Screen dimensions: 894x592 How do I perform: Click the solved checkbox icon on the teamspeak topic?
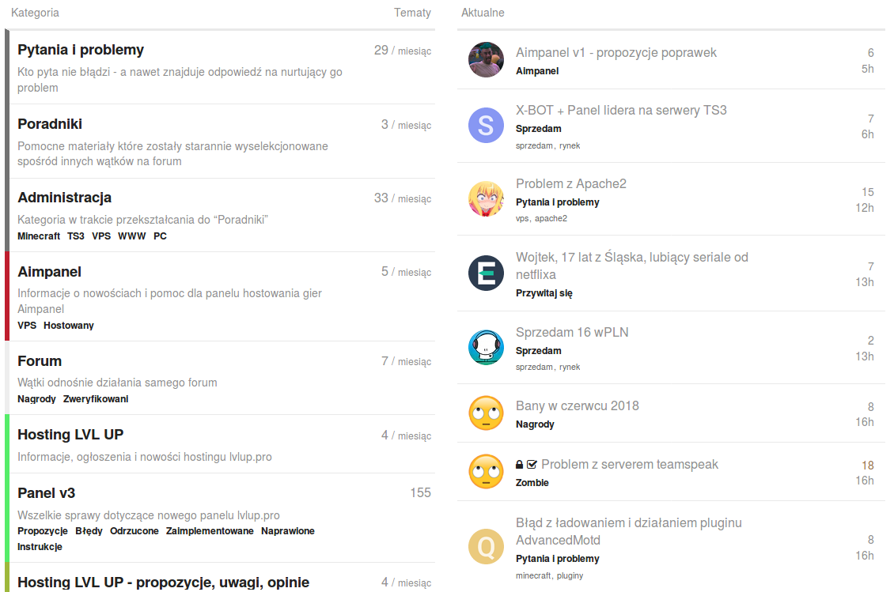(532, 465)
